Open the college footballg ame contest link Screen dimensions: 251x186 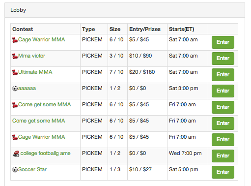[45, 153]
